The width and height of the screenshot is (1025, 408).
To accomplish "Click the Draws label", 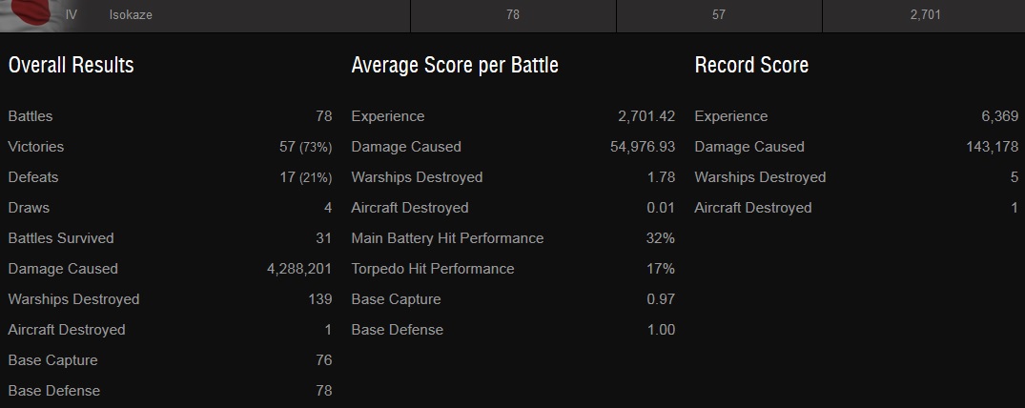I will 29,208.
